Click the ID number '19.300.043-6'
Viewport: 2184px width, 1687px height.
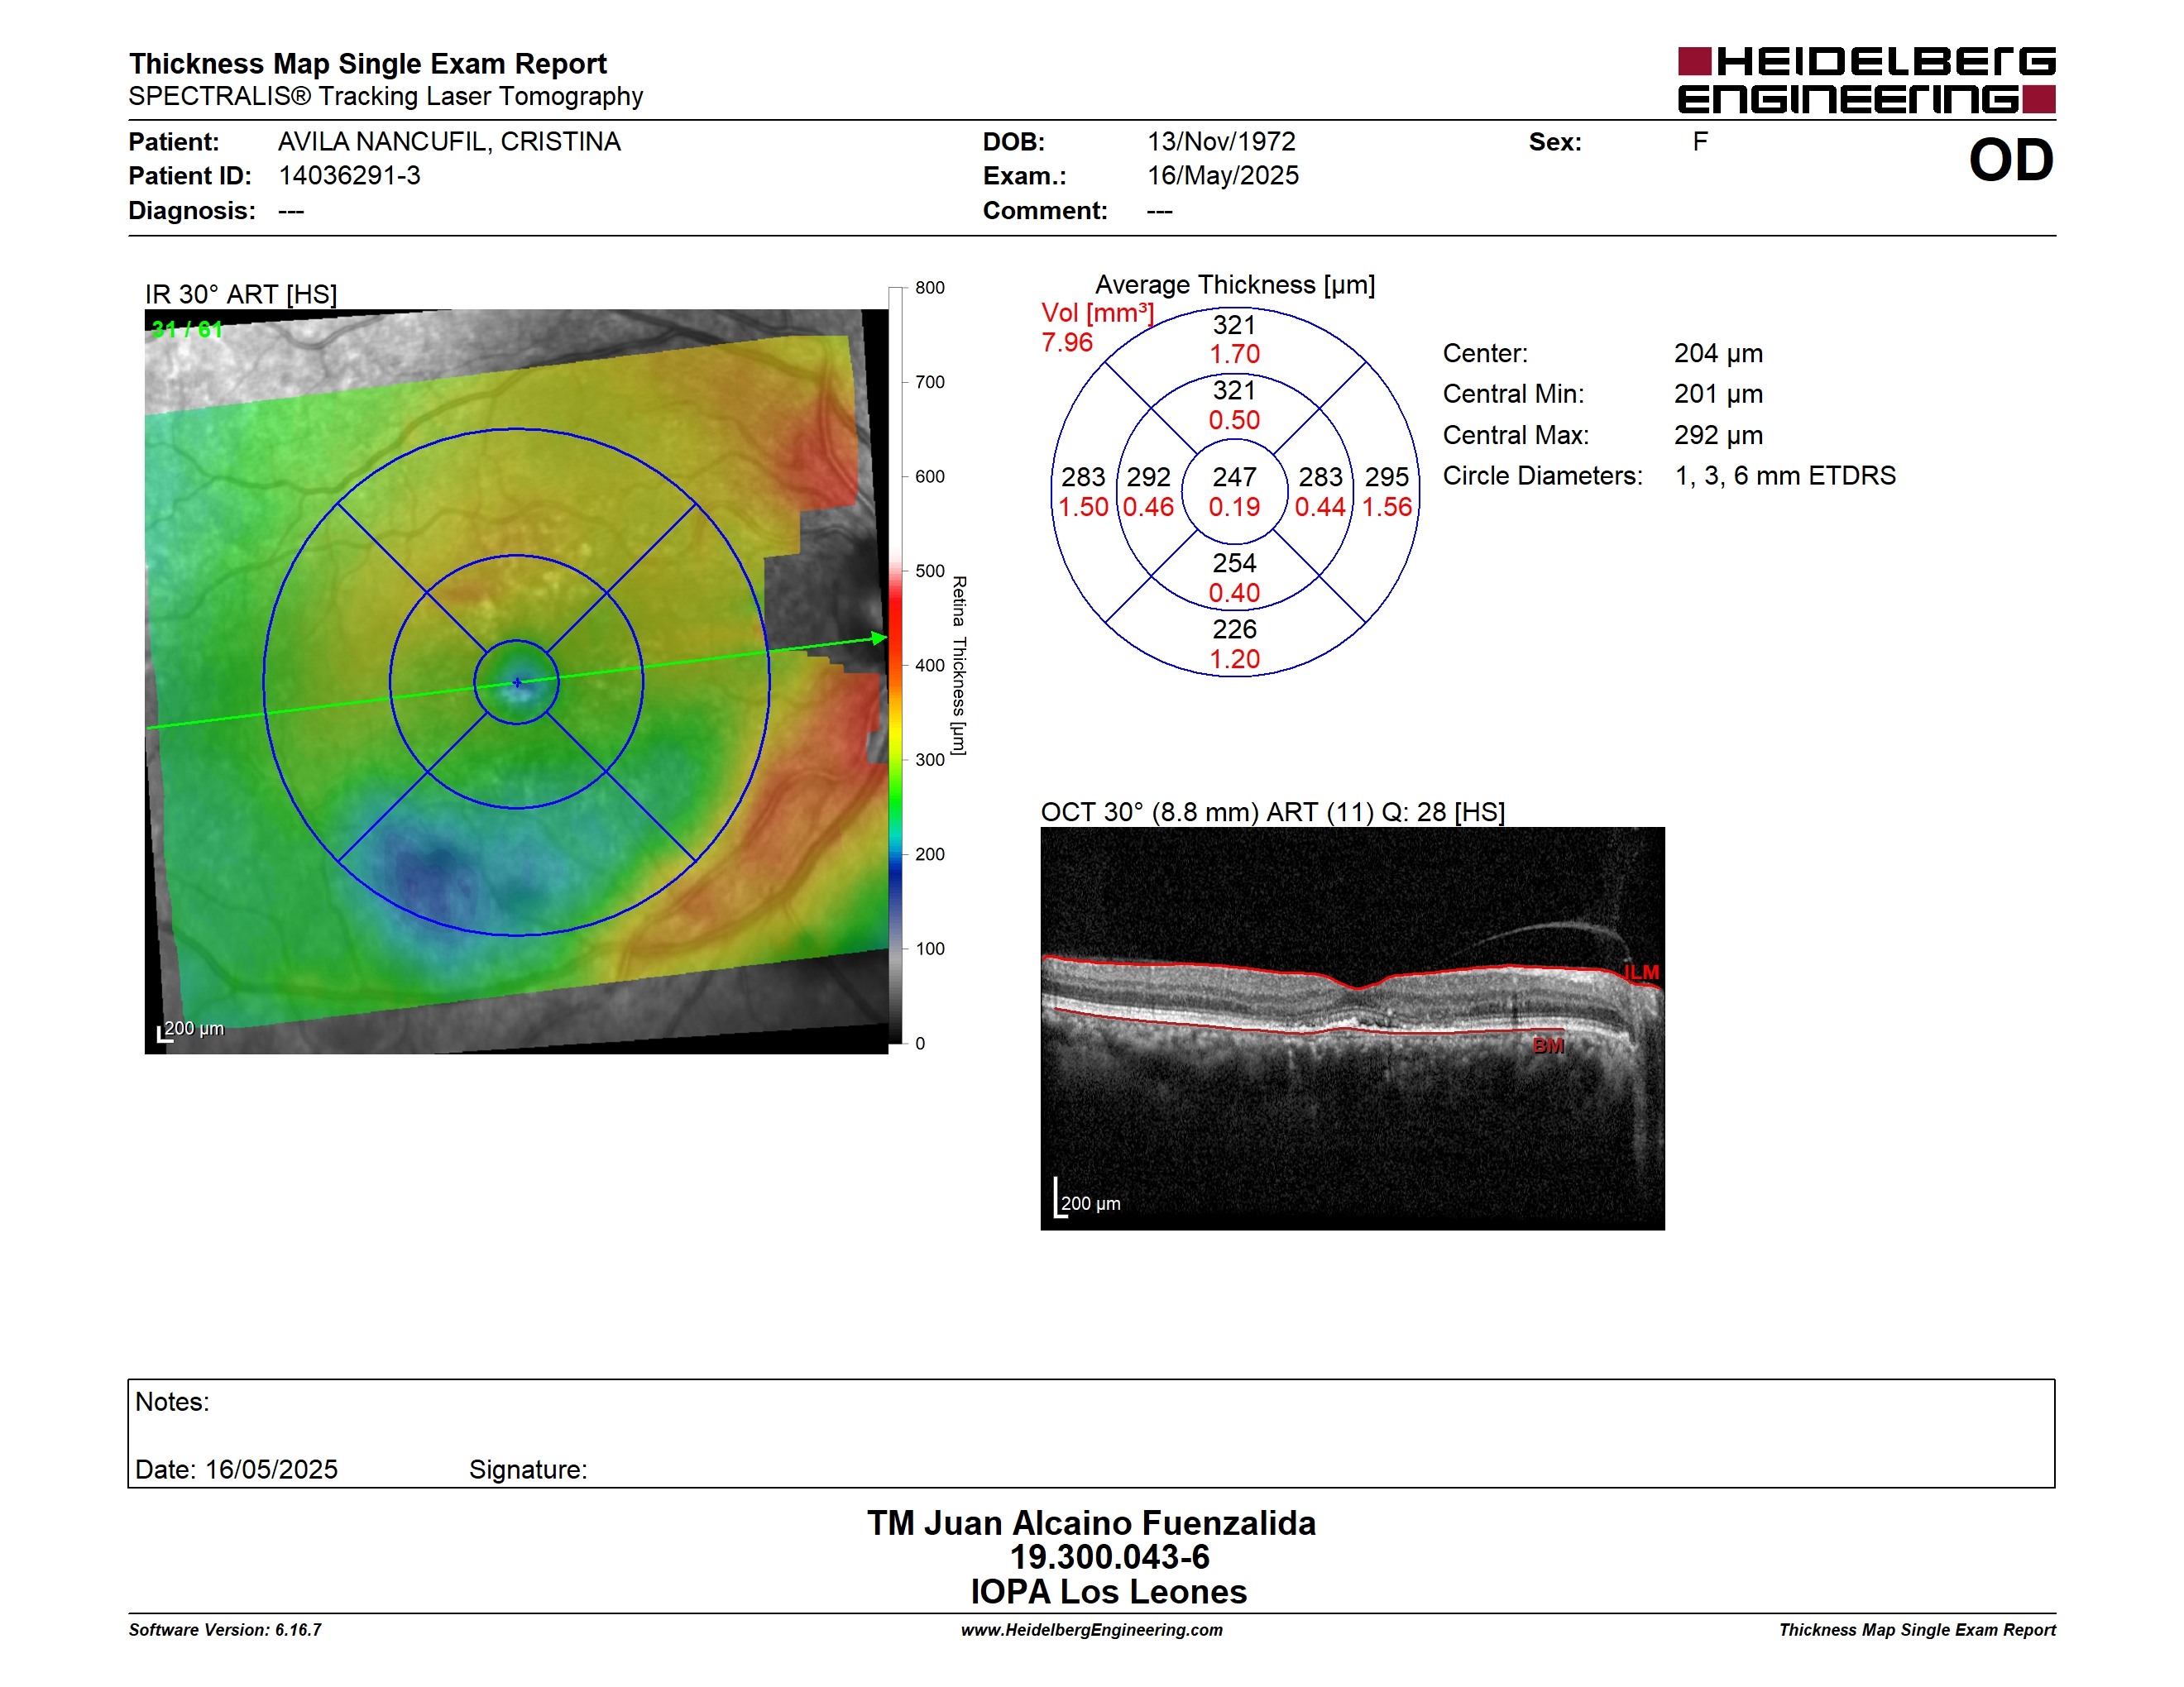coord(1109,1558)
